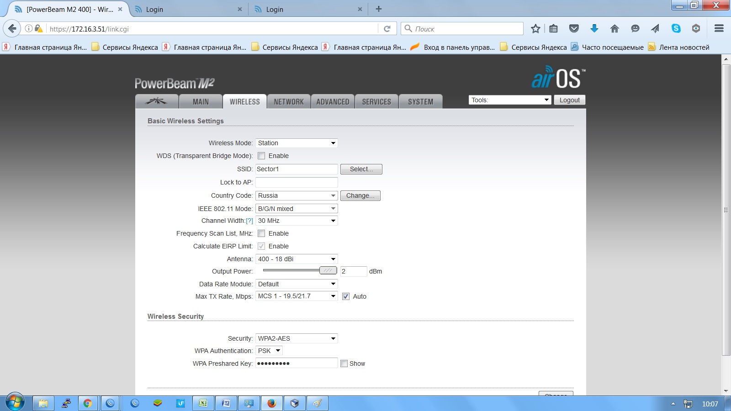
Task: Open the Word taskbar icon
Action: [x=226, y=403]
